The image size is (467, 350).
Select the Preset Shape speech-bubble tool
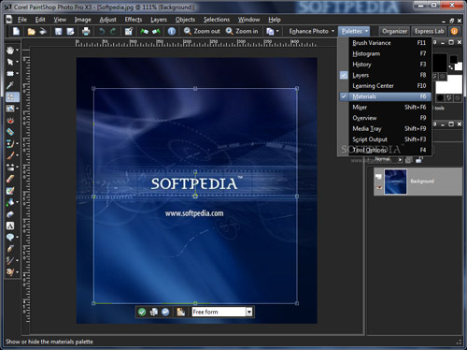click(10, 238)
